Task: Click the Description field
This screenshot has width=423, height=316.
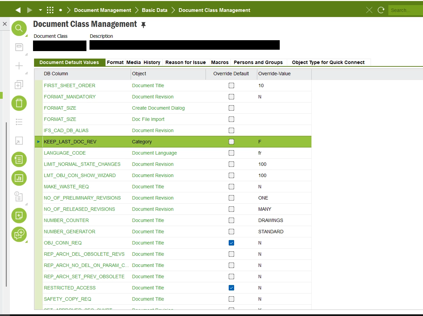Action: (x=184, y=45)
